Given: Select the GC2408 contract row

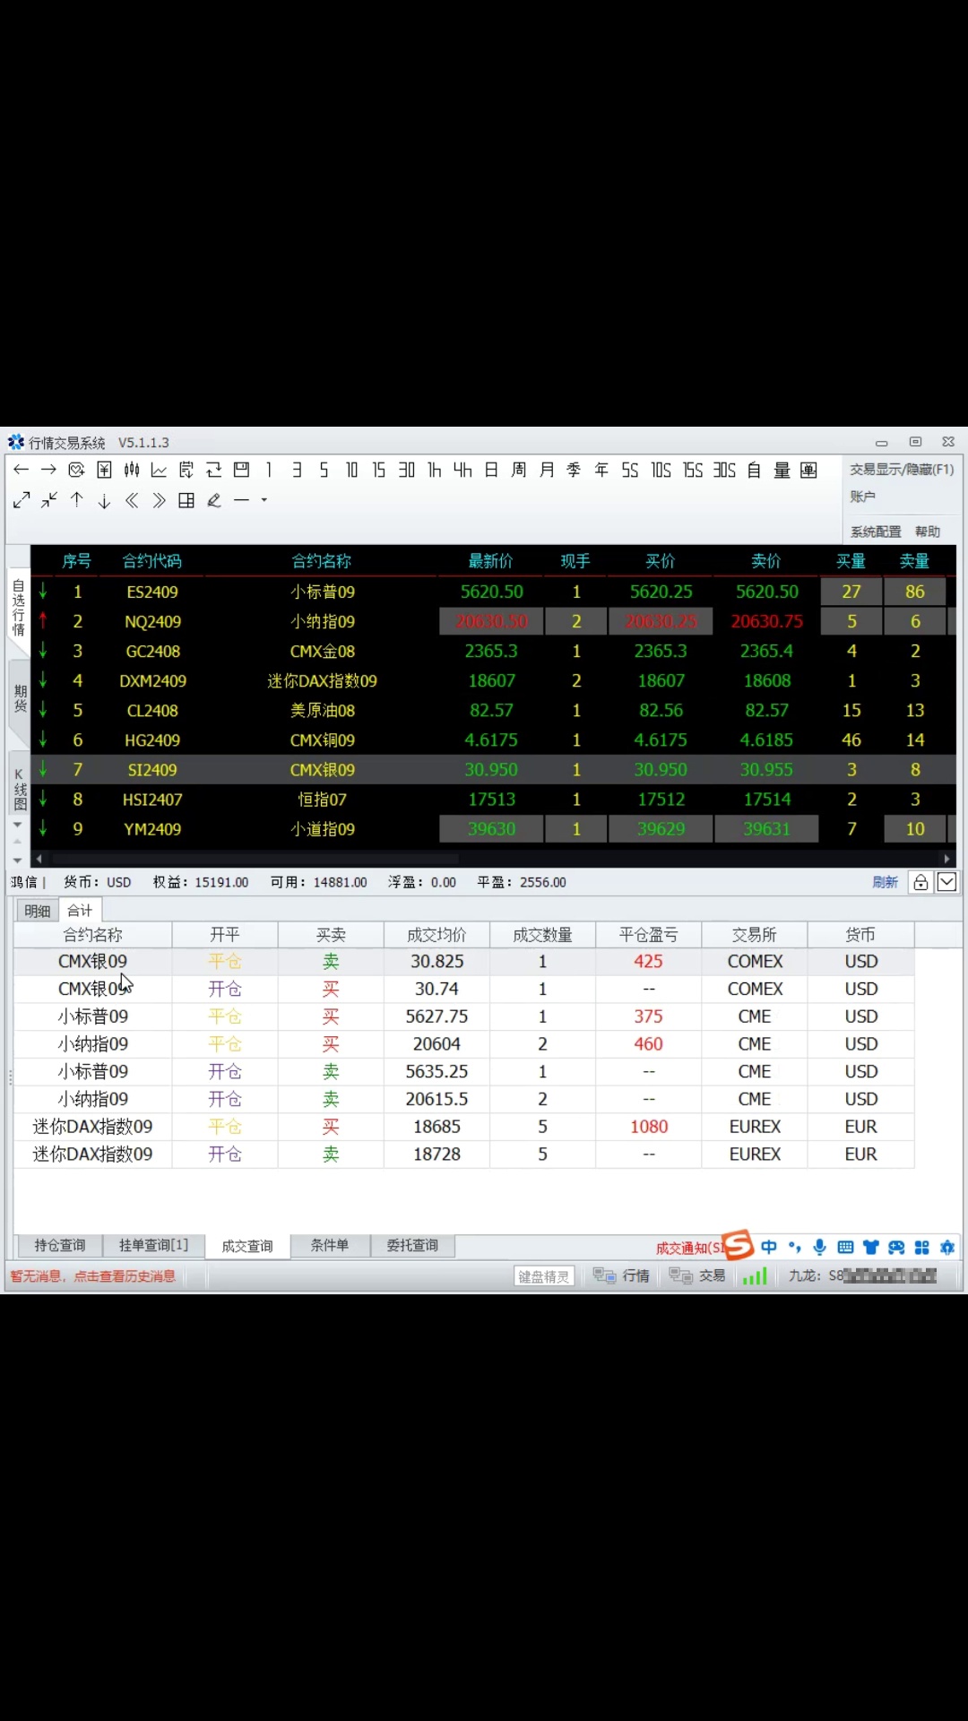Looking at the screenshot, I should point(493,651).
